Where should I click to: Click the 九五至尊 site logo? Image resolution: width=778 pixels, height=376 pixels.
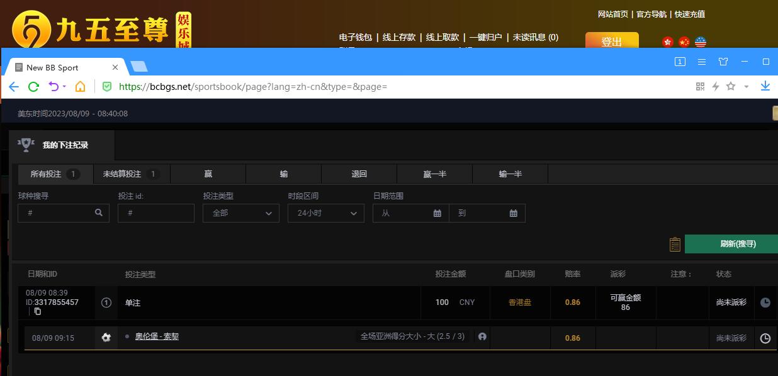(101, 30)
